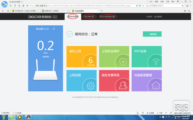Open a new tab with plus button

[x=102, y=11]
